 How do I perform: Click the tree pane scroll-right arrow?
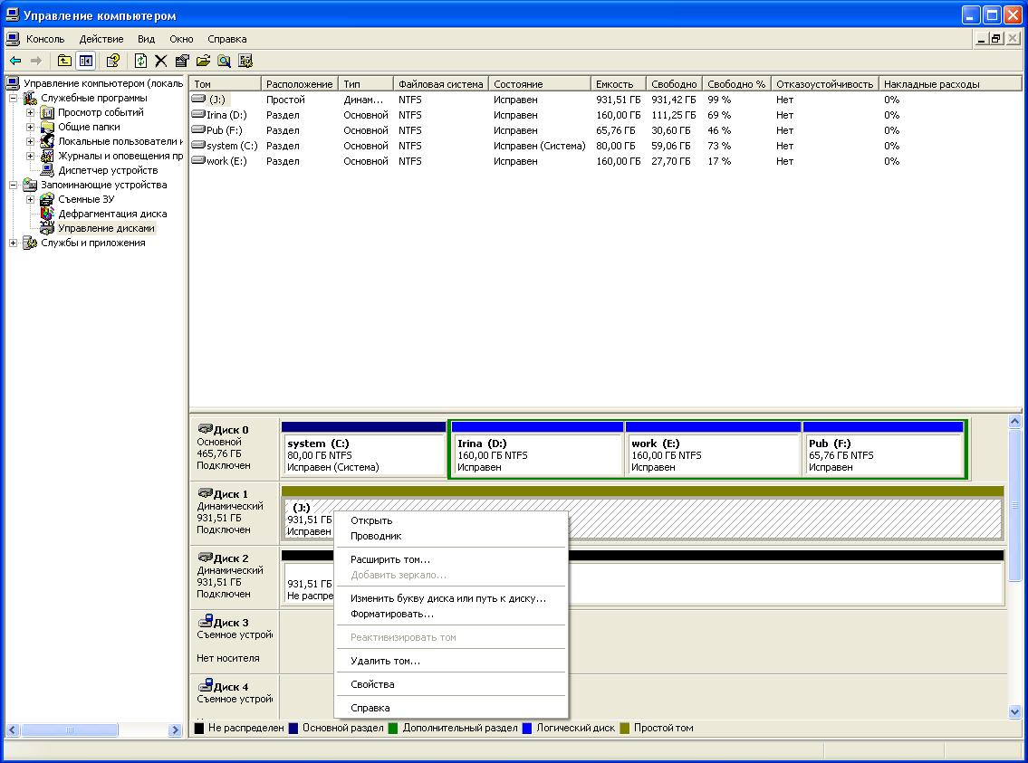click(175, 730)
